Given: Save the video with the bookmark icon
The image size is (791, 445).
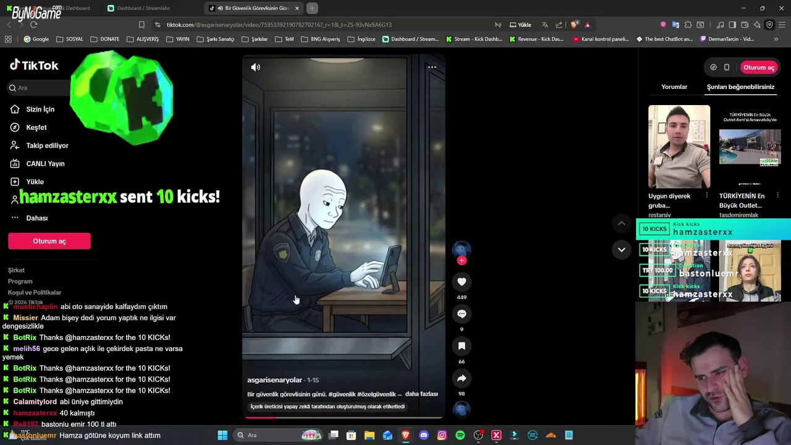Looking at the screenshot, I should coord(462,346).
